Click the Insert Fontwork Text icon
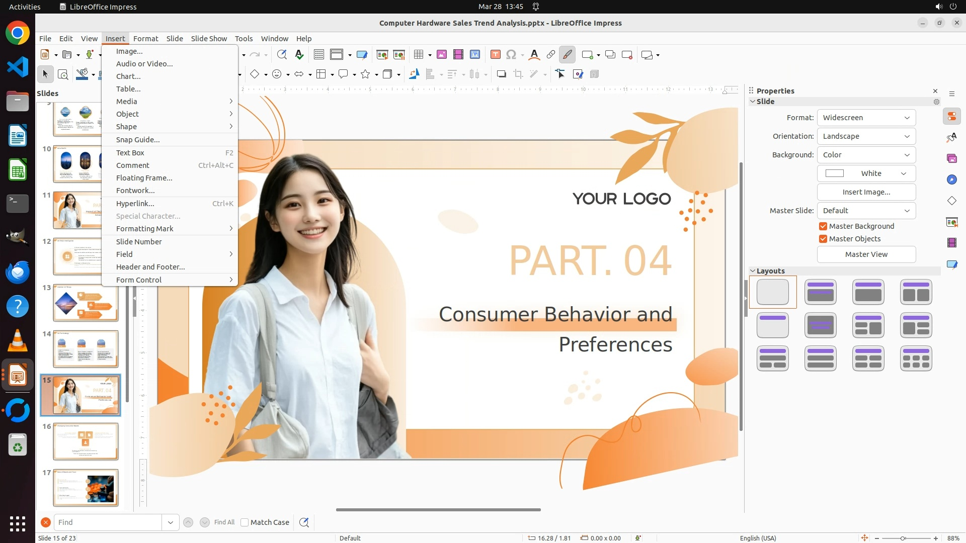 534,55
